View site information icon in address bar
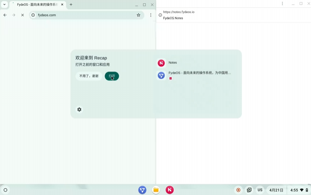Viewport: 311px width, 195px height. 33,15
